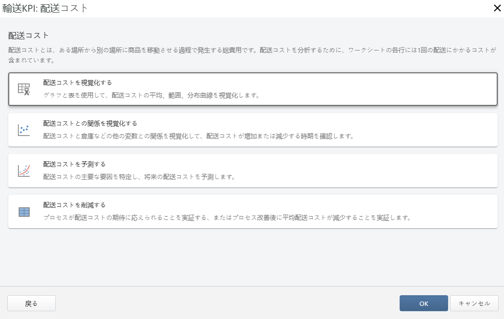The height and width of the screenshot is (319, 504).
Task: Click the bold title 配送コストを視覚化する
Action: pos(77,83)
